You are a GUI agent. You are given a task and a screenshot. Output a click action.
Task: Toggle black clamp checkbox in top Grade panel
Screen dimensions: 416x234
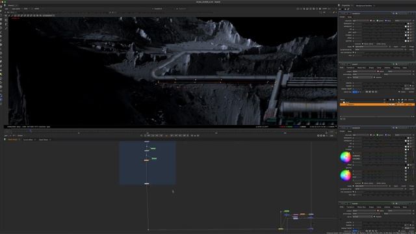point(363,44)
